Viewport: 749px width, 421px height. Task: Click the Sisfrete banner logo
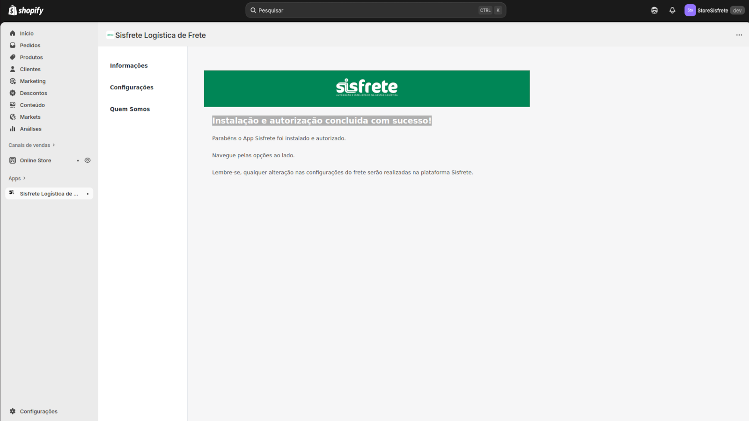click(x=367, y=87)
